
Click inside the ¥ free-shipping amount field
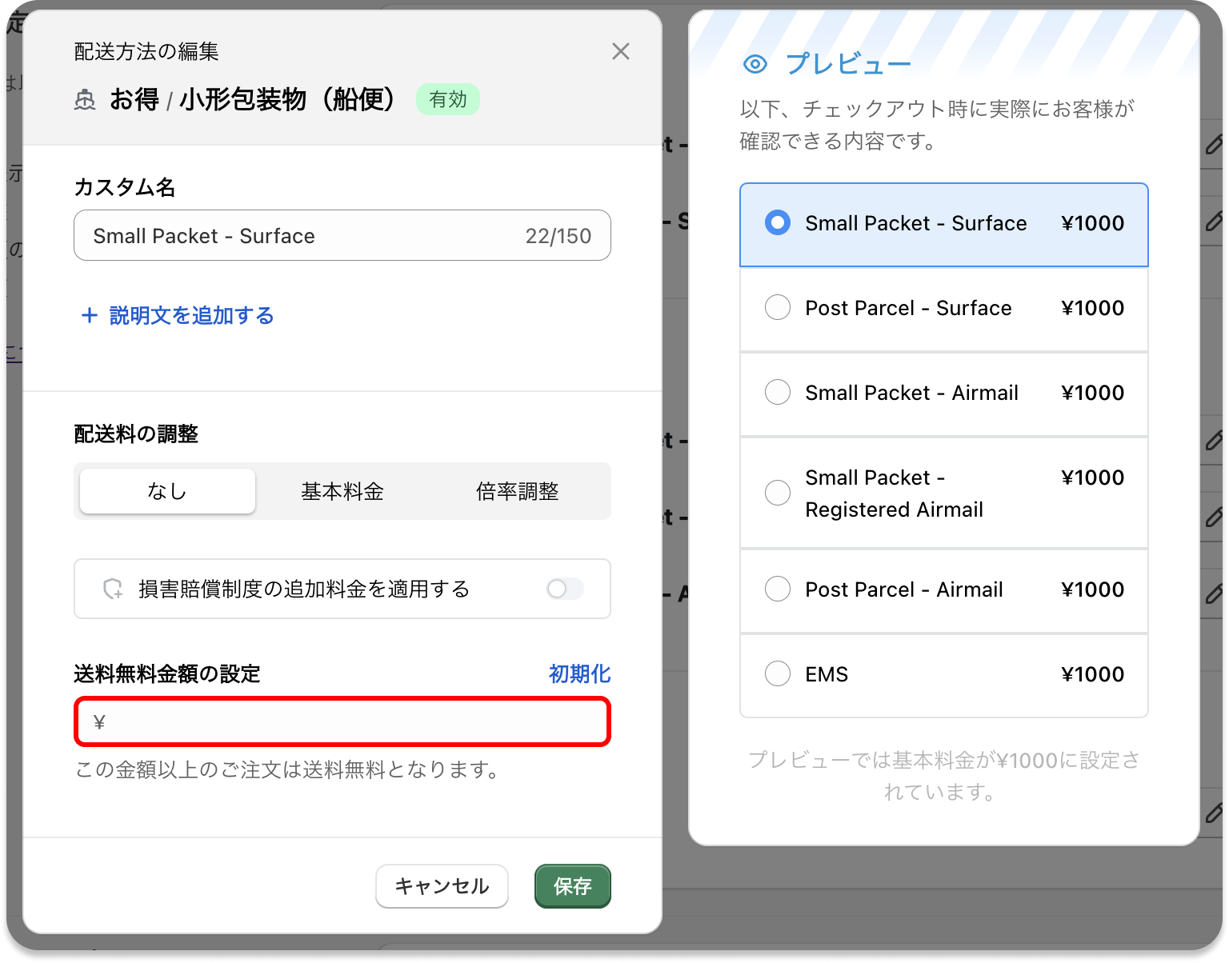pyautogui.click(x=342, y=721)
